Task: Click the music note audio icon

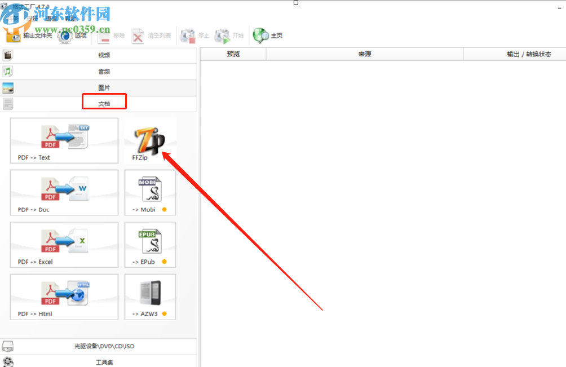Action: pos(7,72)
